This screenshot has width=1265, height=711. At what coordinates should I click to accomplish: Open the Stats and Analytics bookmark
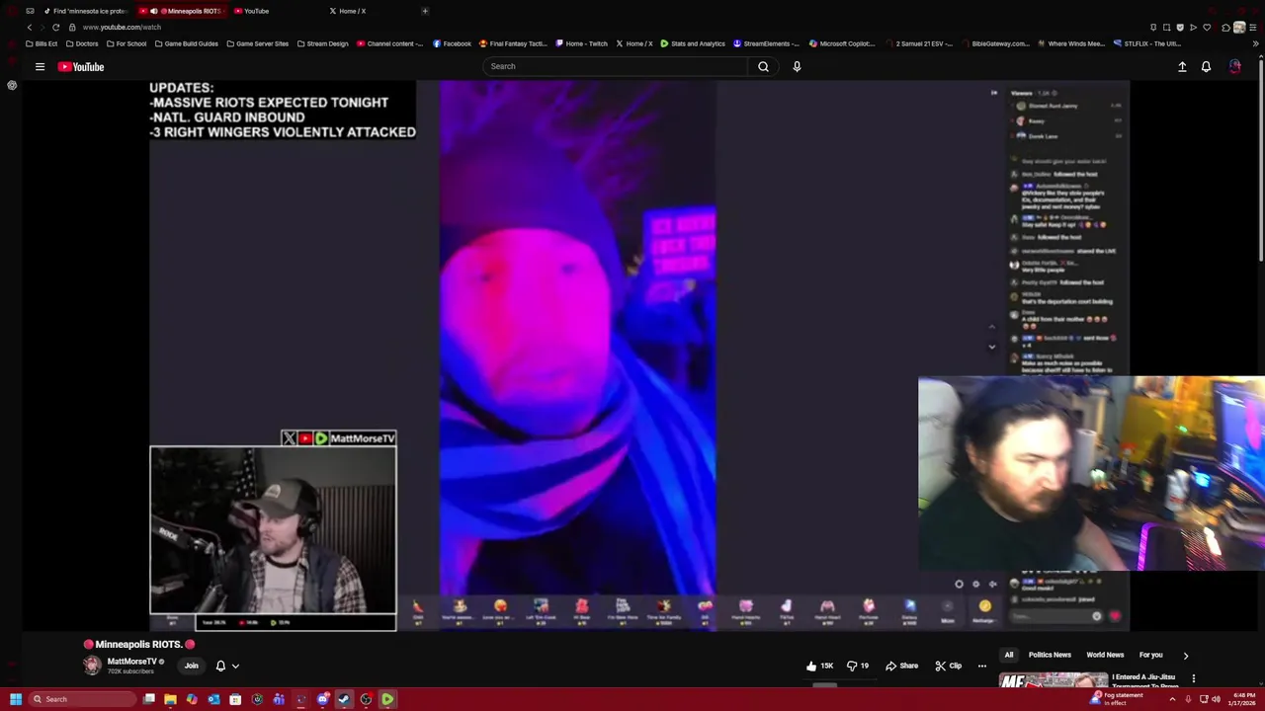tap(692, 43)
